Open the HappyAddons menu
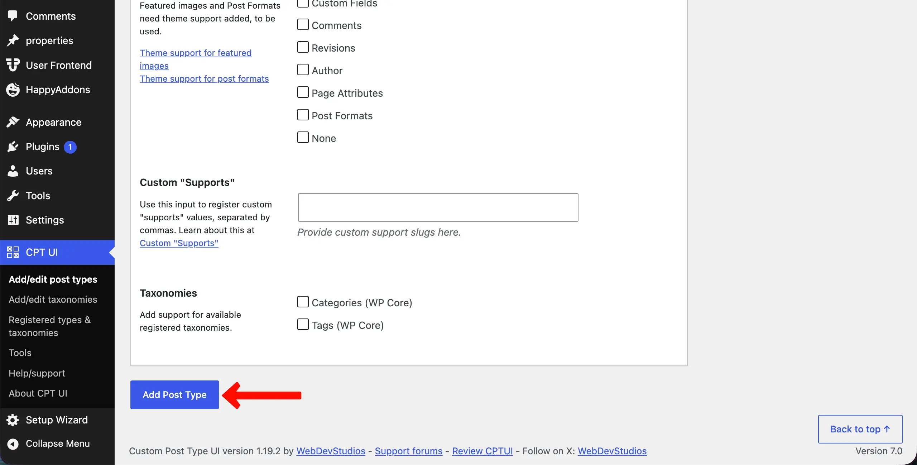This screenshot has height=465, width=917. (57, 90)
